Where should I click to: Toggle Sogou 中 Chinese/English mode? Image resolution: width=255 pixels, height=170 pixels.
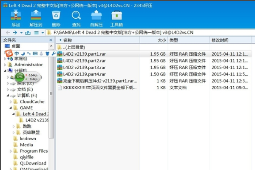coord(17,54)
